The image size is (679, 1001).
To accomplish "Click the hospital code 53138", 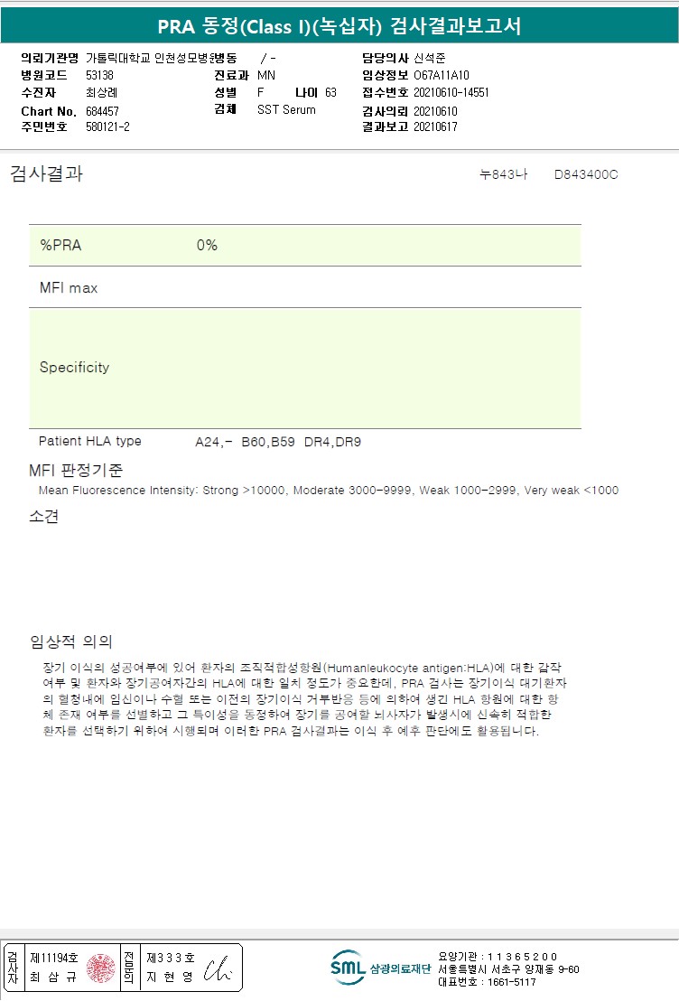I will (x=99, y=75).
